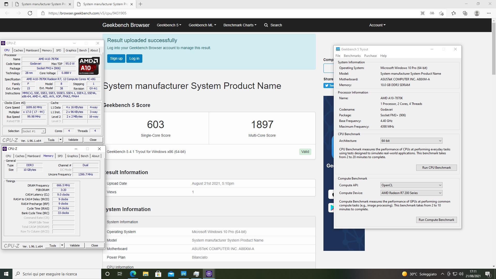Show hidden tray icons chevron
The image size is (496, 279).
click(443, 274)
